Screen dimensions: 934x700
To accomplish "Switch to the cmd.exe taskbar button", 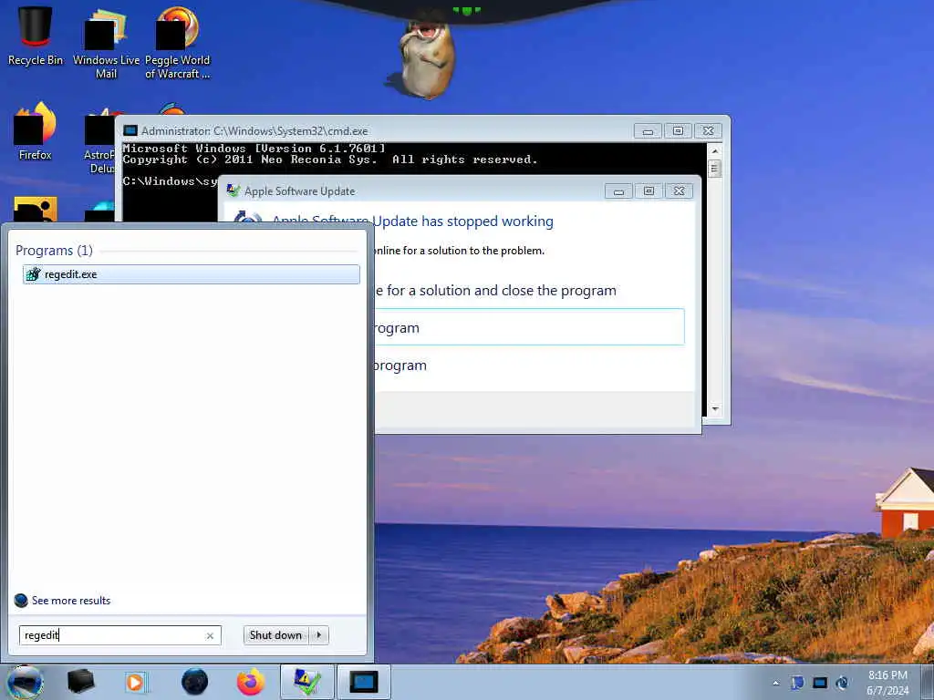I will click(364, 682).
